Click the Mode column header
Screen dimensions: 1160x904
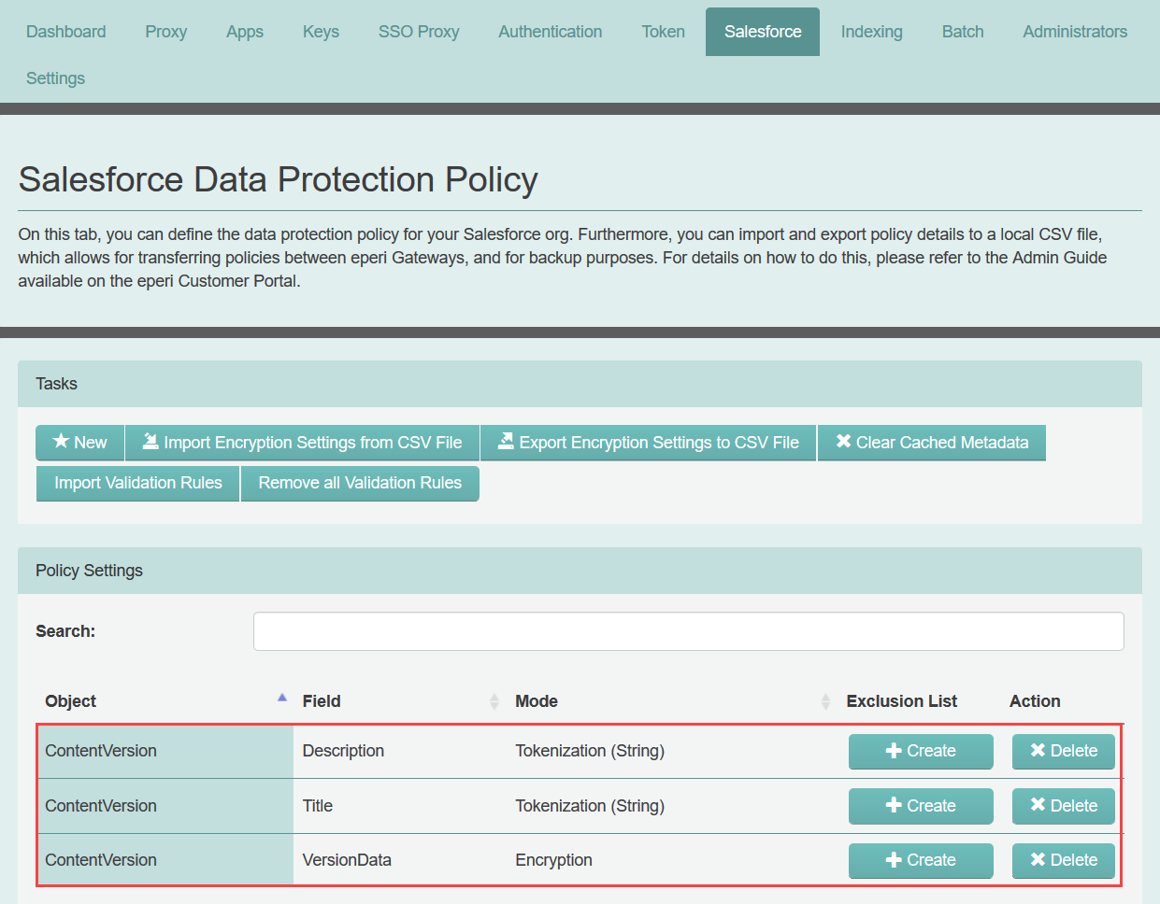[537, 701]
